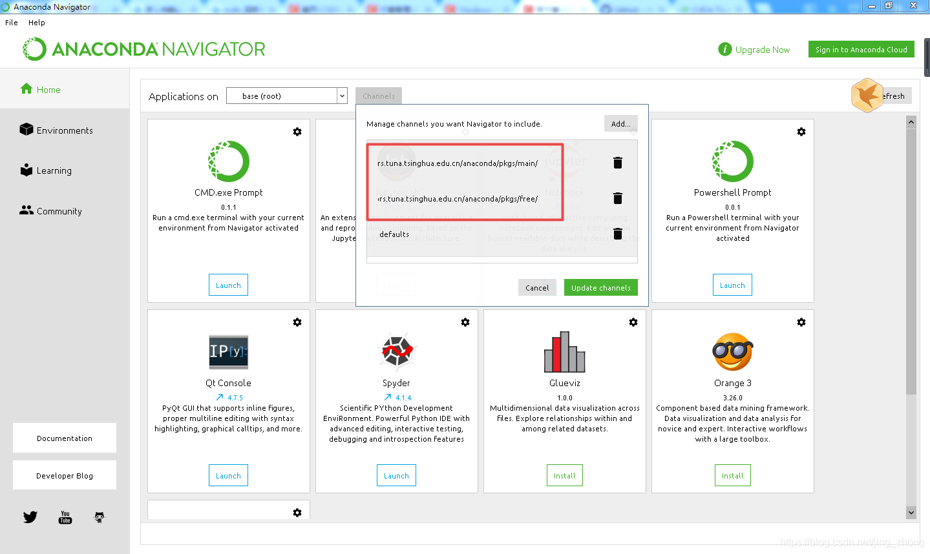
Task: Open the YouTube link icon
Action: (65, 517)
